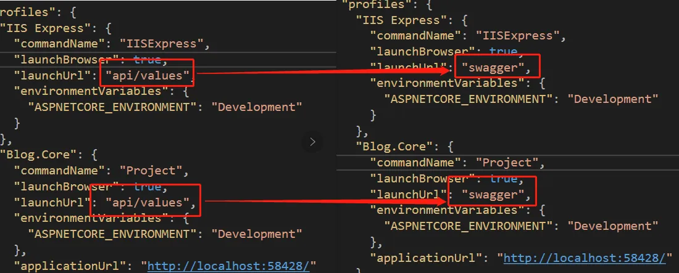This screenshot has width=679, height=273.
Task: Click the next-image chevron arrow between snippets
Action: (x=313, y=142)
